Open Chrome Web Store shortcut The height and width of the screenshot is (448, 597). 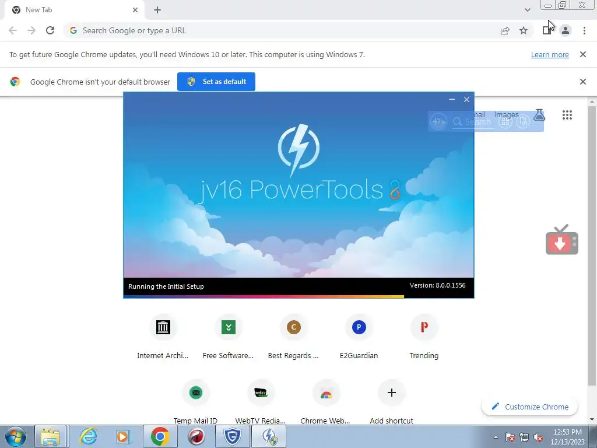(326, 402)
